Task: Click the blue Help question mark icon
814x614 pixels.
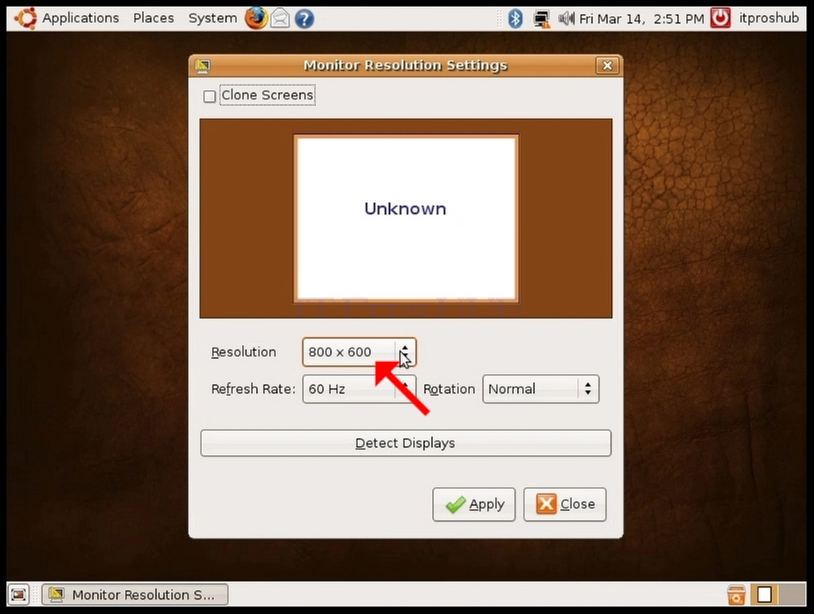Action: pos(304,19)
